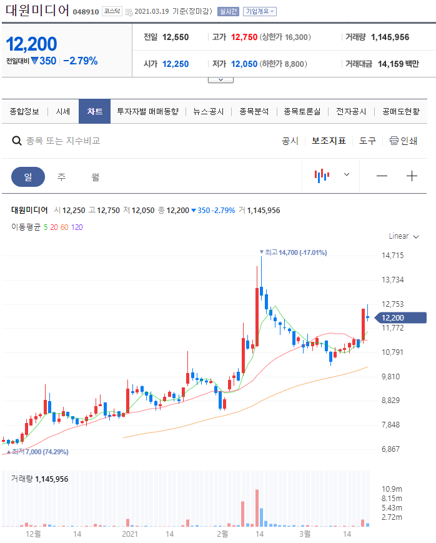Open the chart type dropdown arrow

tap(346, 174)
